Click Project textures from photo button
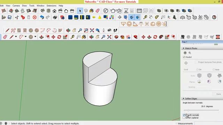The height and width of the screenshot is (125, 223). click(x=209, y=62)
